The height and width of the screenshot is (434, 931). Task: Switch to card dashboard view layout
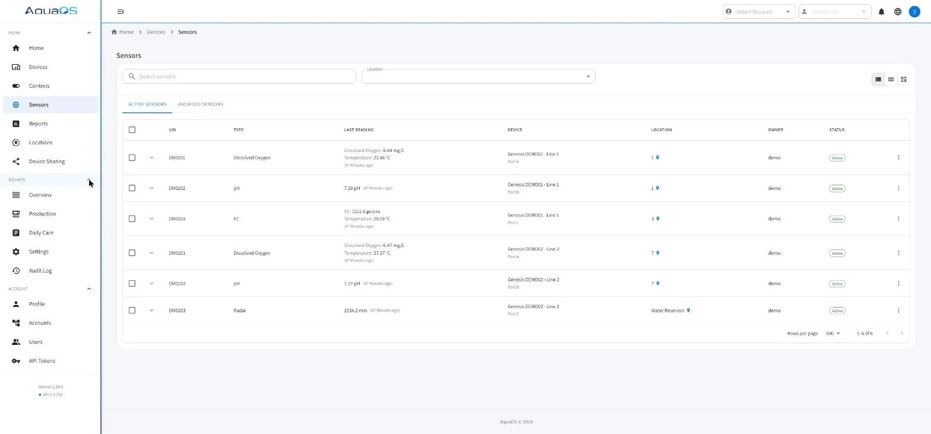point(904,80)
